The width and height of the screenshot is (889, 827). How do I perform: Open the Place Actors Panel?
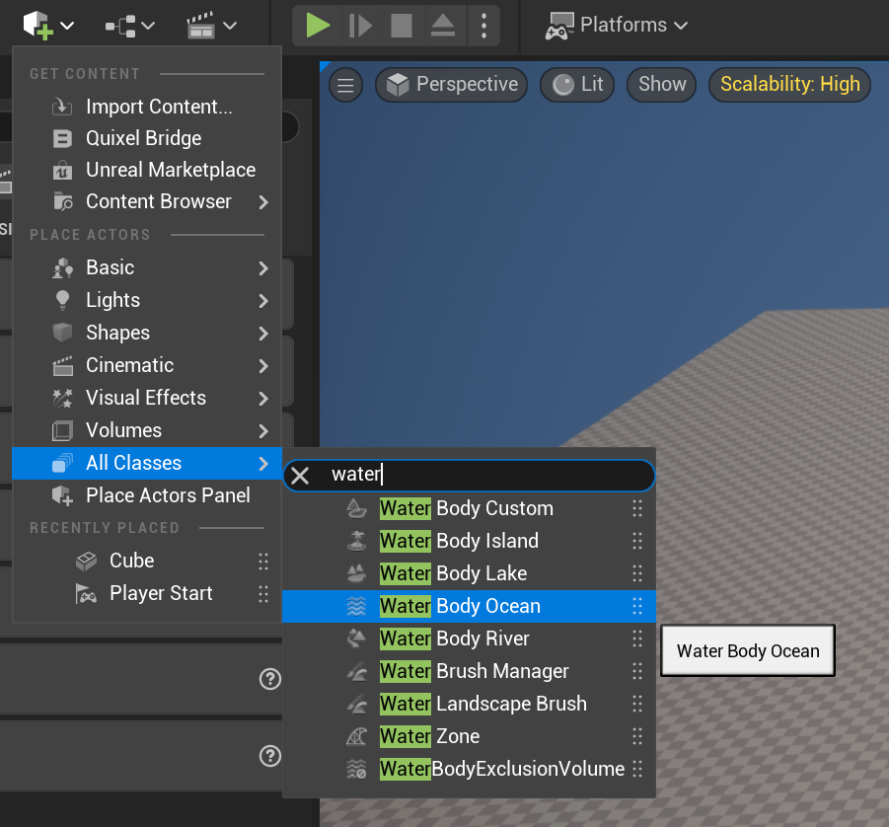(x=147, y=495)
